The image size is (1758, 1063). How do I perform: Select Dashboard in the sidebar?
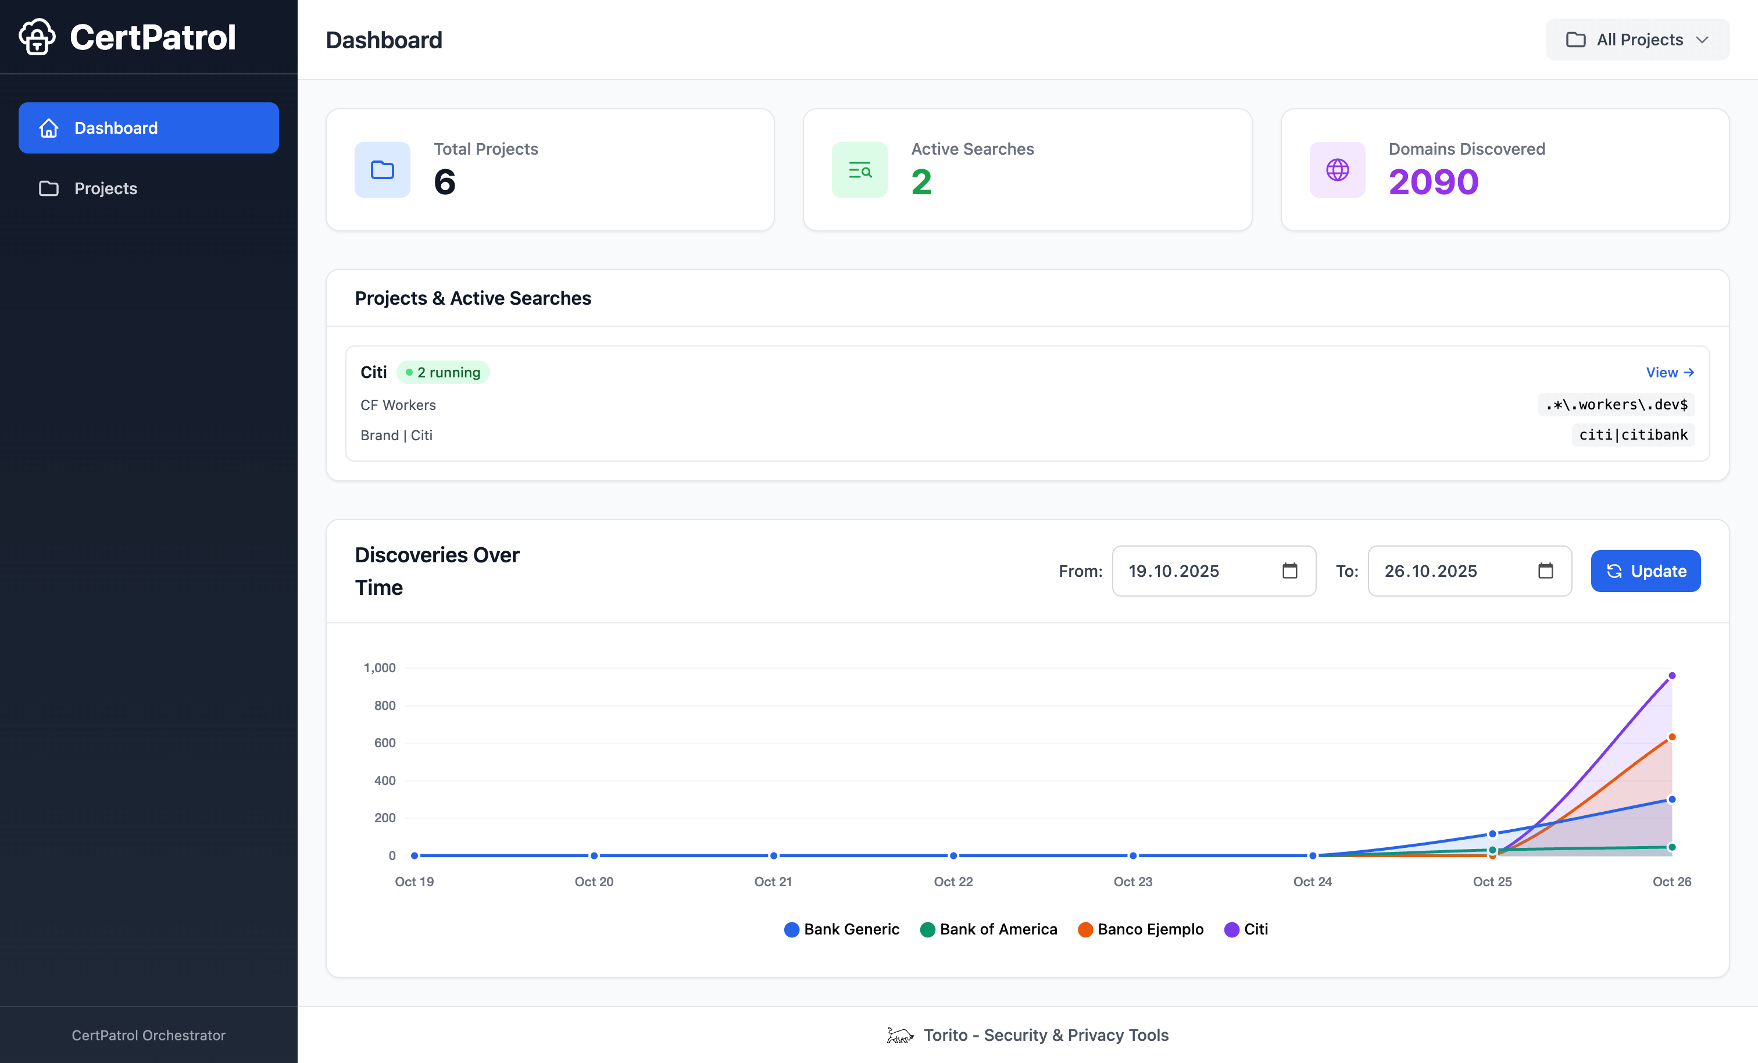pyautogui.click(x=116, y=128)
